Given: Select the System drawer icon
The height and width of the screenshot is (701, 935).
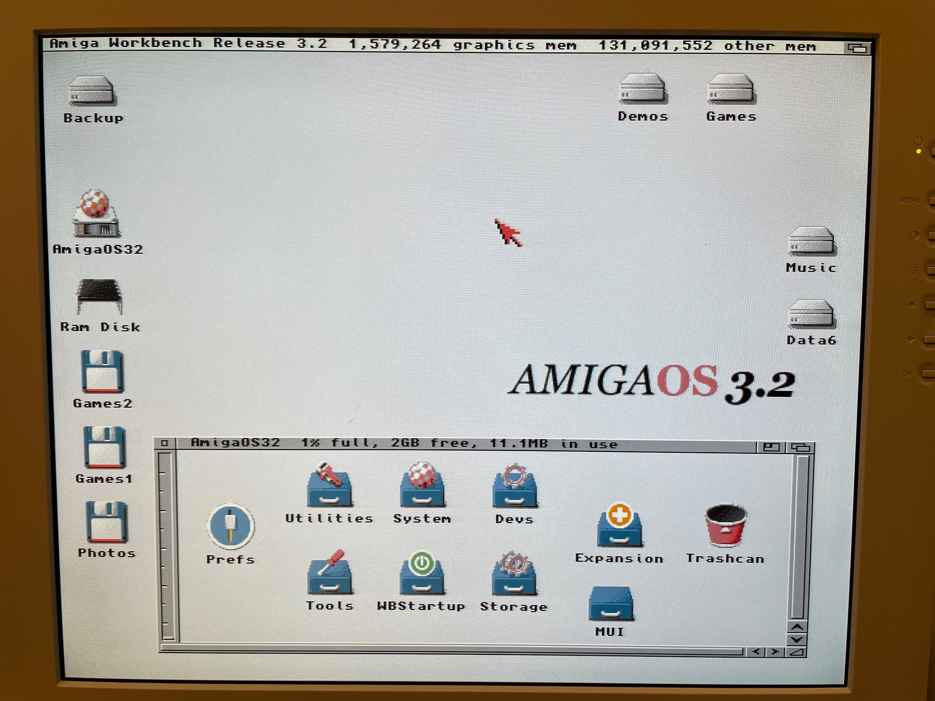Looking at the screenshot, I should tap(422, 485).
